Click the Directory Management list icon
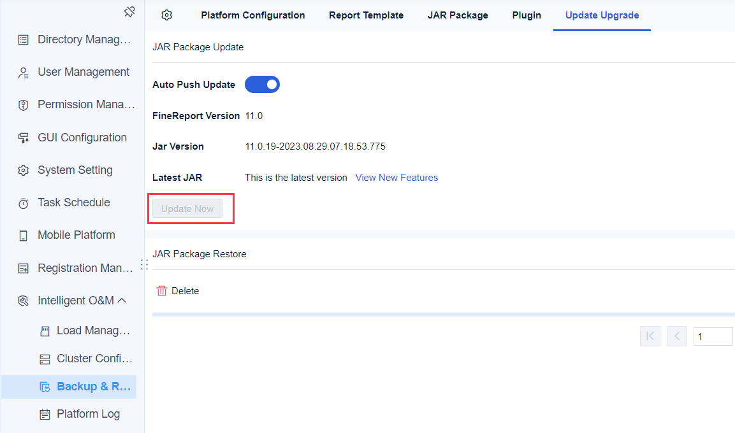Viewport: 735px width, 433px height. tap(23, 39)
